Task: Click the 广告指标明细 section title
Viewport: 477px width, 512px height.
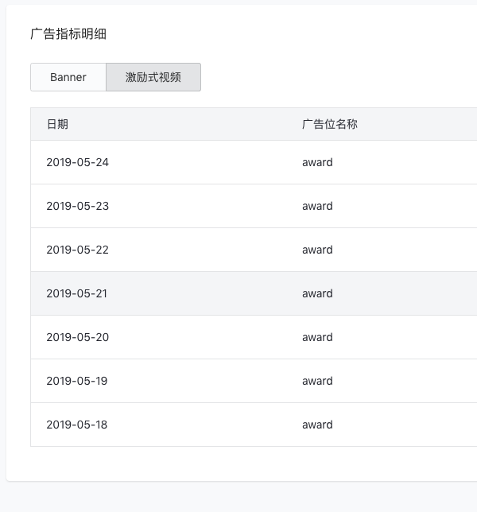Action: (68, 34)
